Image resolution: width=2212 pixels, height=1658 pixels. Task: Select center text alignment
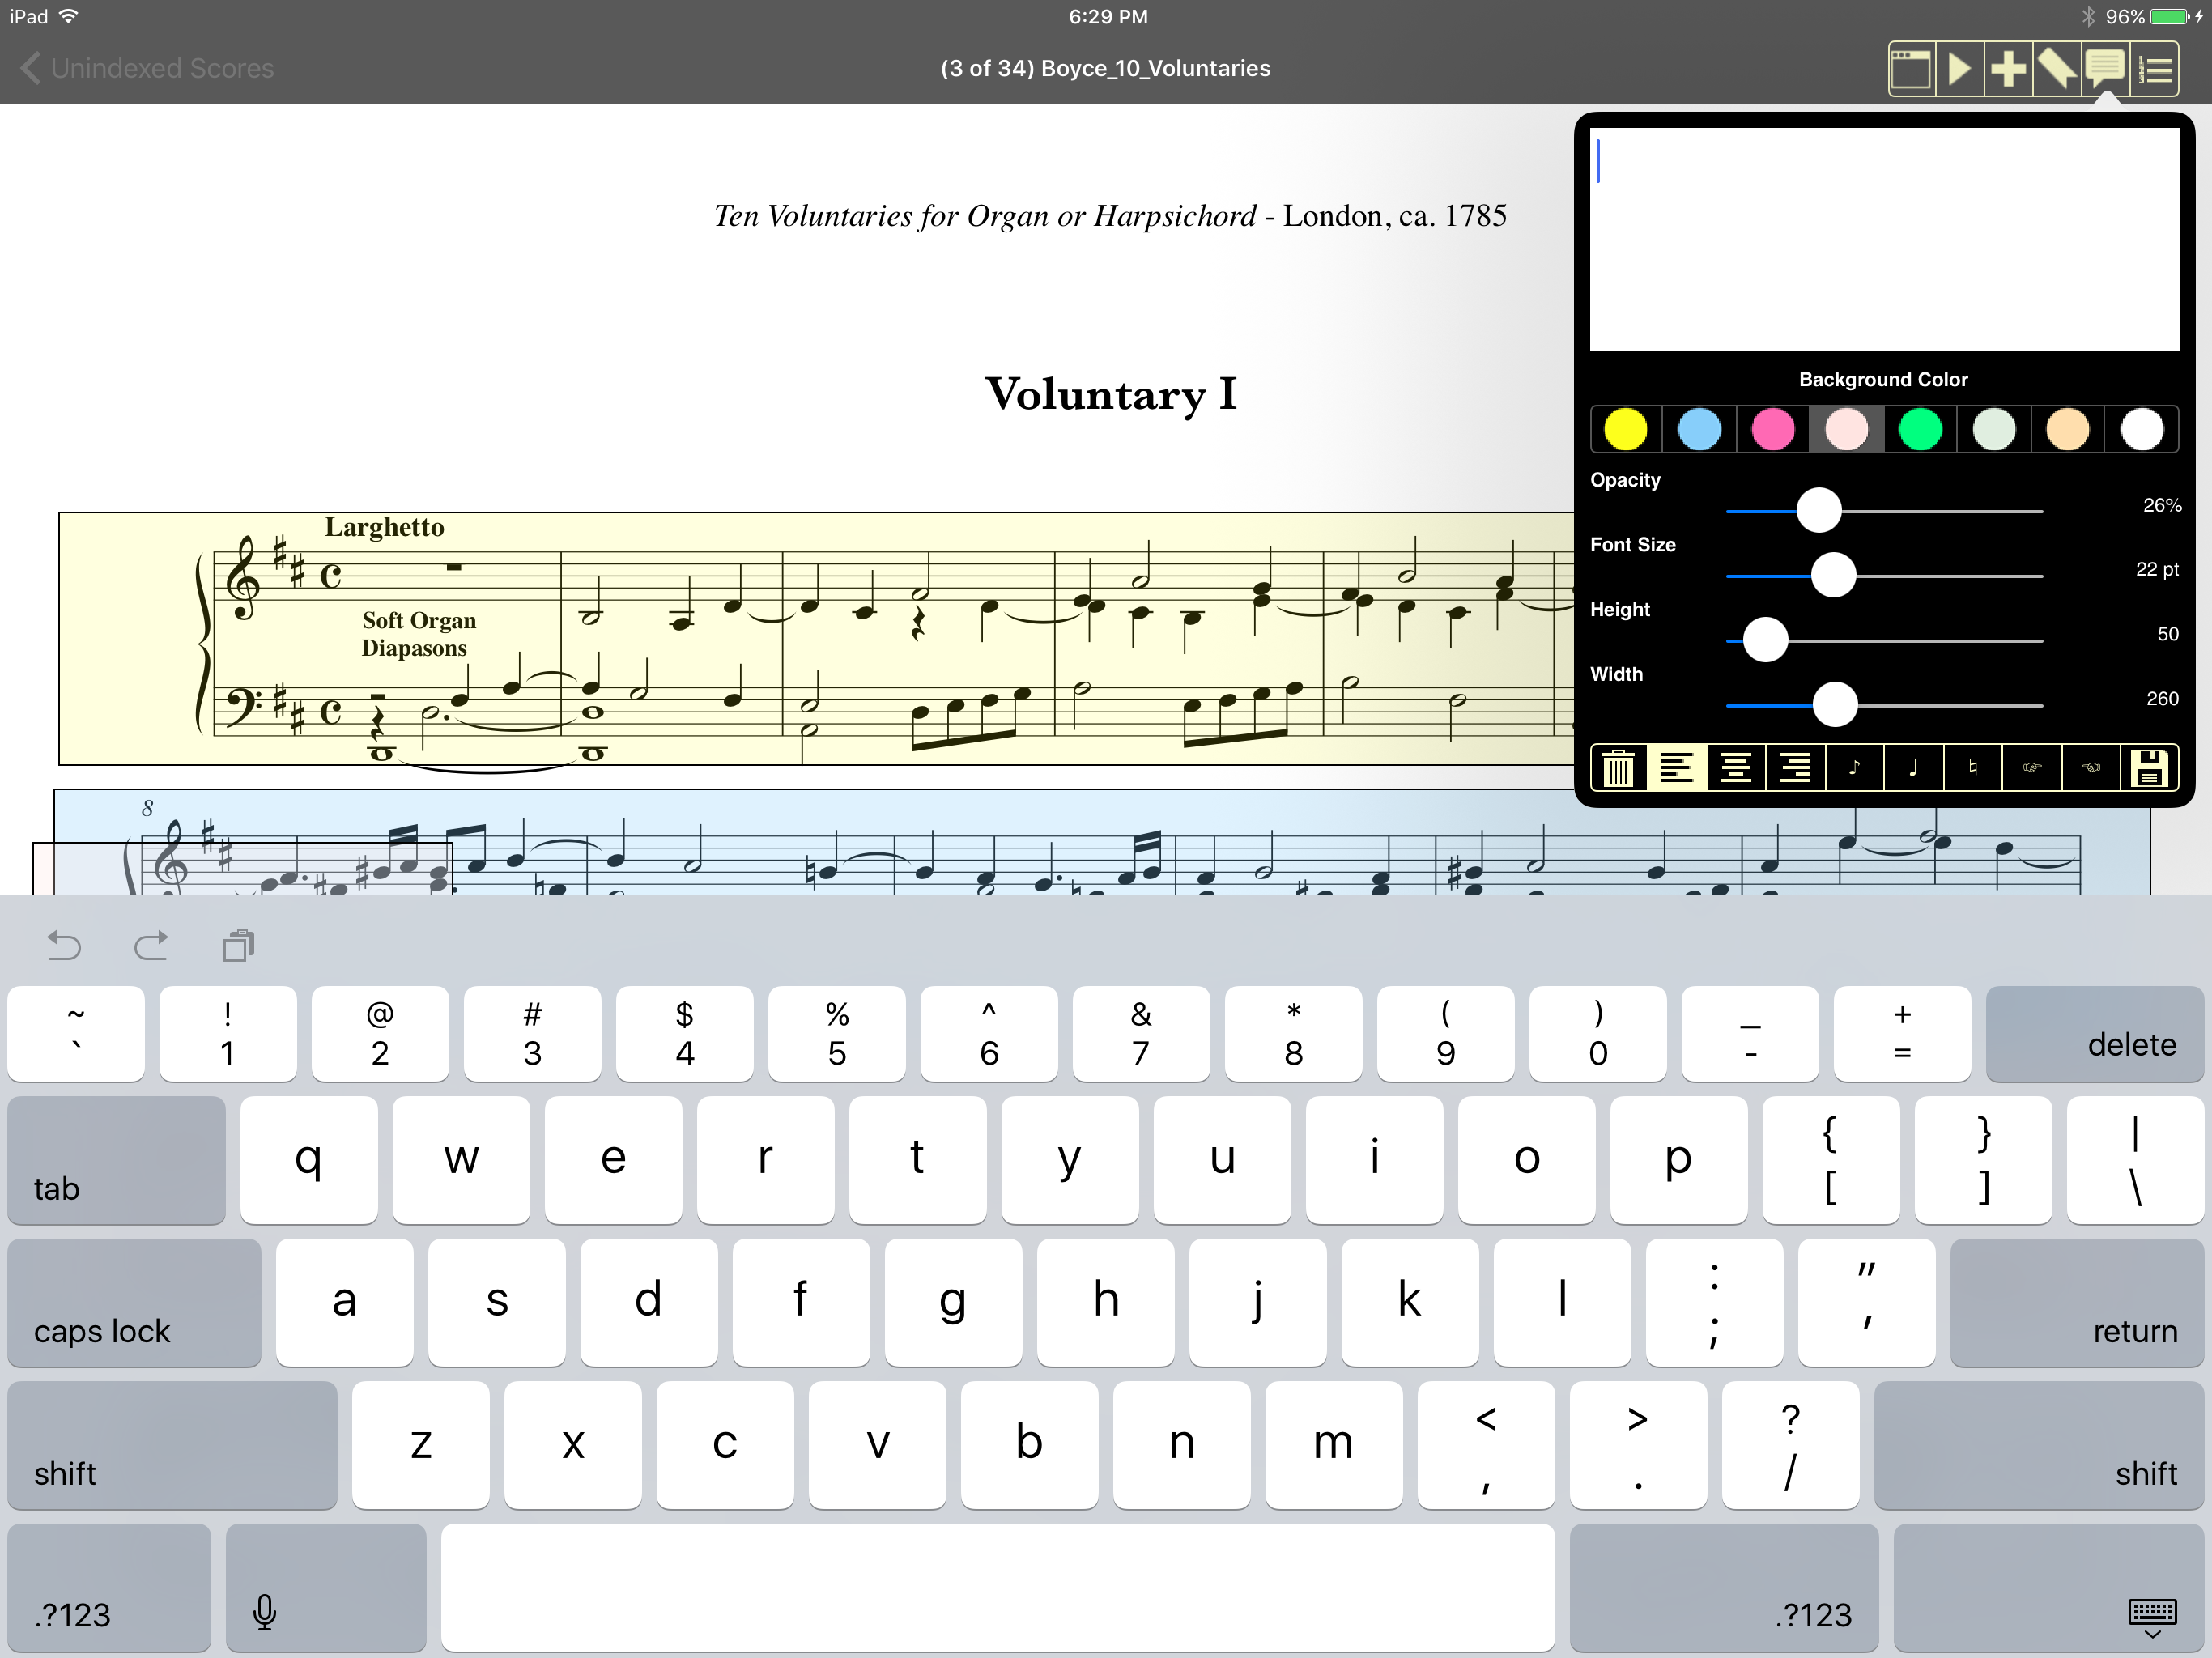[x=1736, y=768]
